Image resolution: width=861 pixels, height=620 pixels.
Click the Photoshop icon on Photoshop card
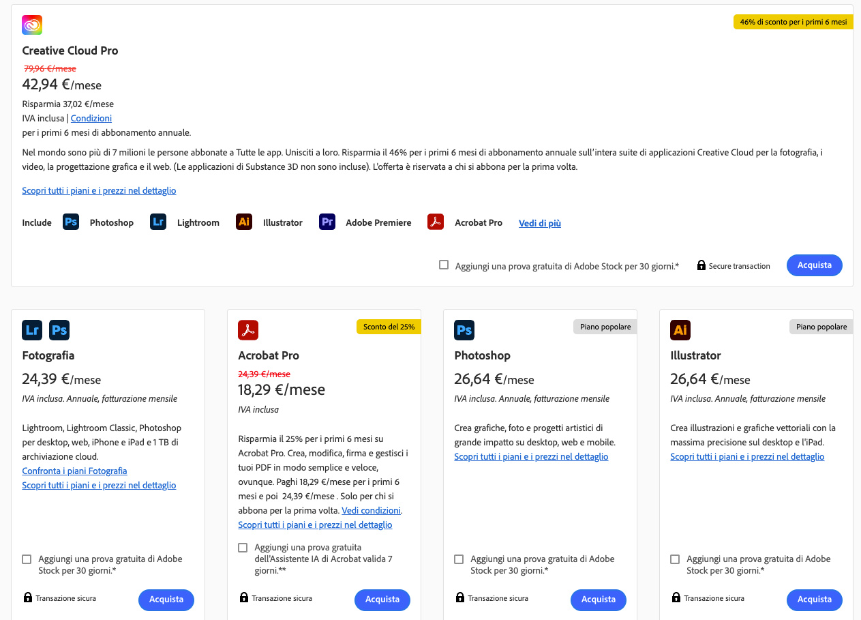tap(464, 330)
